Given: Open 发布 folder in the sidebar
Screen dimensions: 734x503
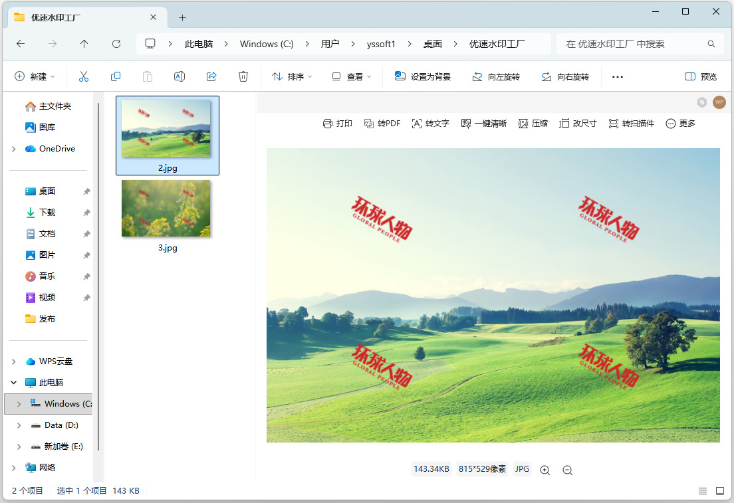Looking at the screenshot, I should click(41, 319).
